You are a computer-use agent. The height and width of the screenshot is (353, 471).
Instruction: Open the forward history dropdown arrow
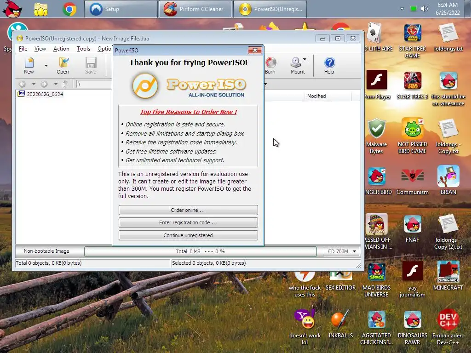pos(56,84)
